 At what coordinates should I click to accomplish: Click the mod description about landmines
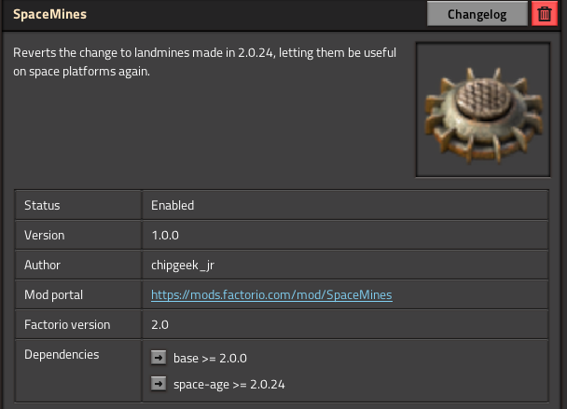(204, 61)
